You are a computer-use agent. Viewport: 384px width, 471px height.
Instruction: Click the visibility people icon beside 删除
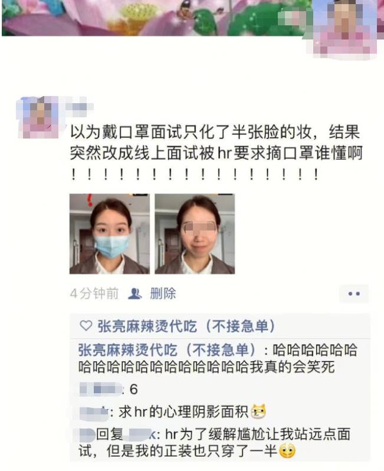click(x=134, y=294)
